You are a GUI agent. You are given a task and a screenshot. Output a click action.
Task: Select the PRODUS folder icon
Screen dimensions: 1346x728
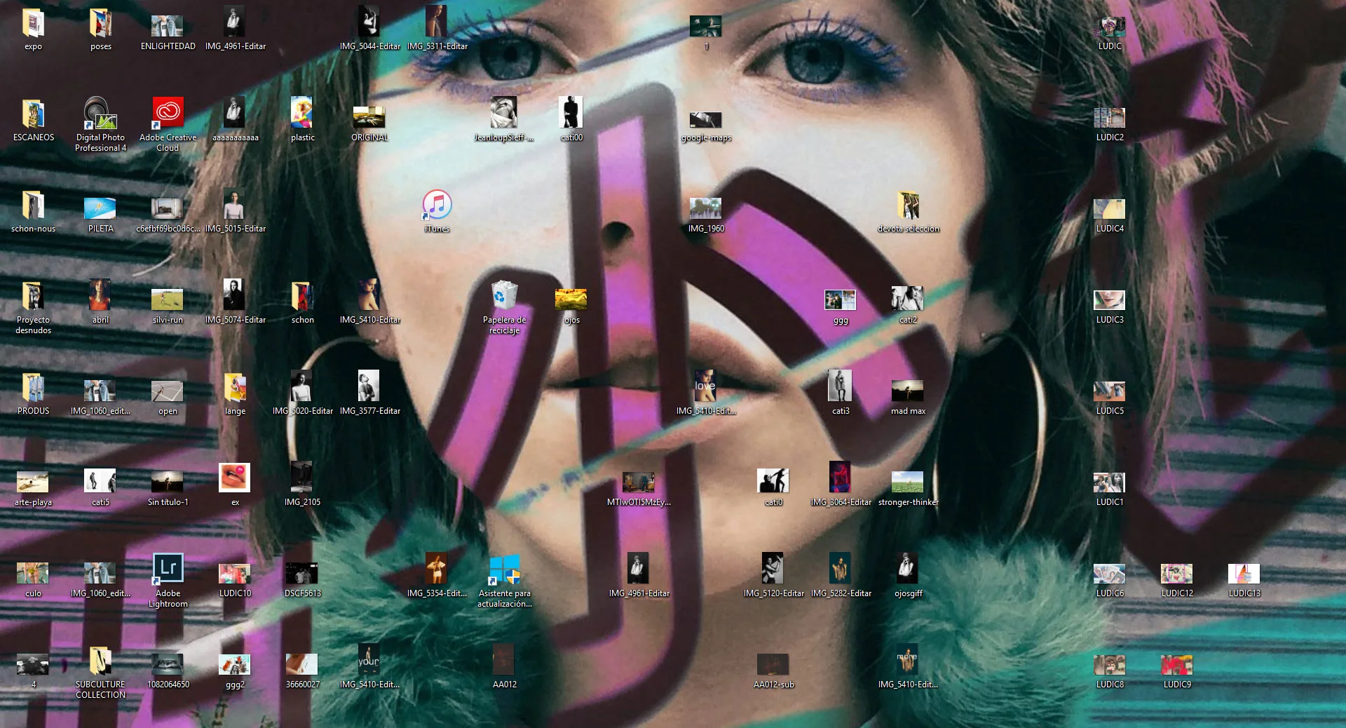33,387
